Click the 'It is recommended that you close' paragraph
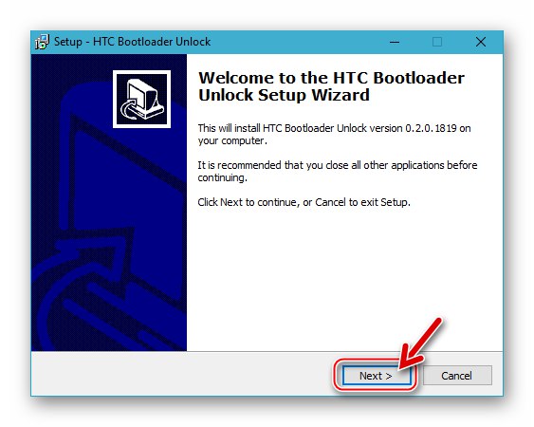The height and width of the screenshot is (427, 534). [337, 171]
